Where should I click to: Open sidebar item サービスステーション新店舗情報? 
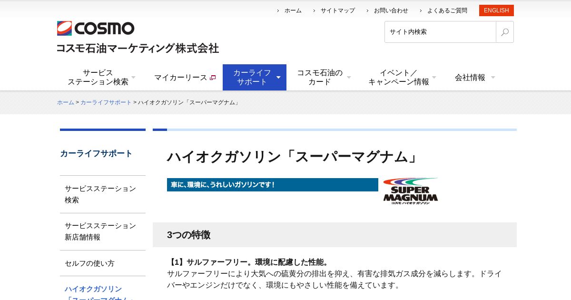click(103, 231)
